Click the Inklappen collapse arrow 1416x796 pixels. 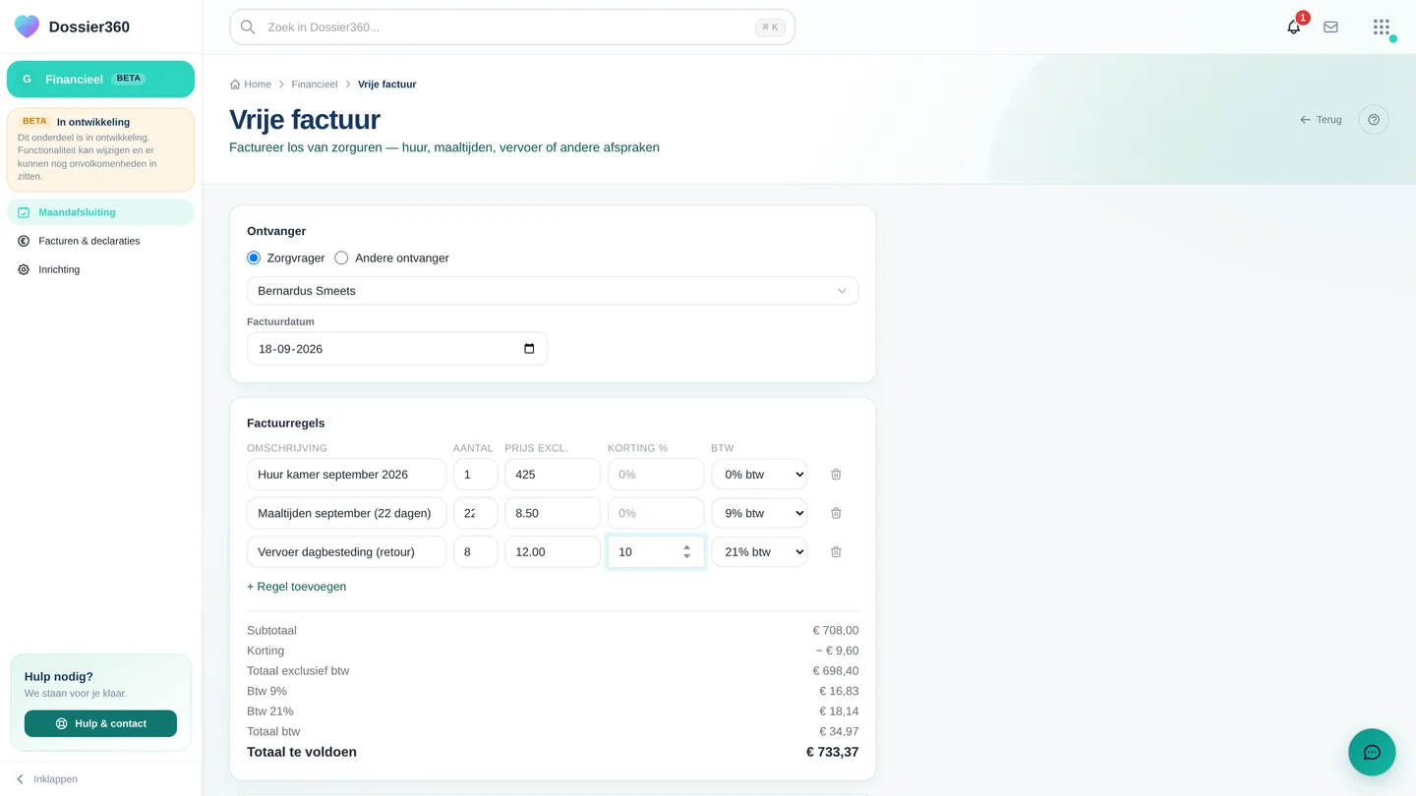coord(20,779)
